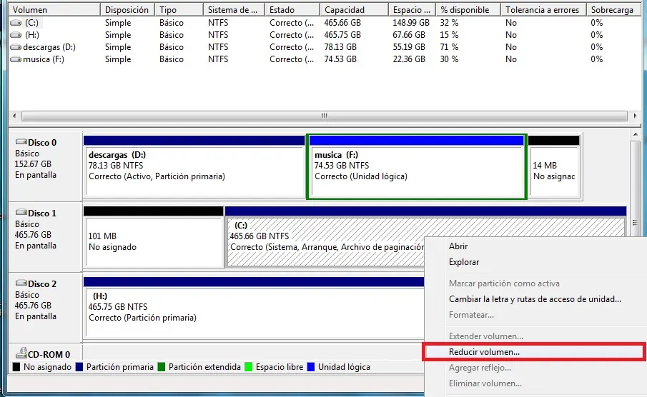
Task: Click 465.66 GB capacity in (C:) row
Action: [342, 23]
